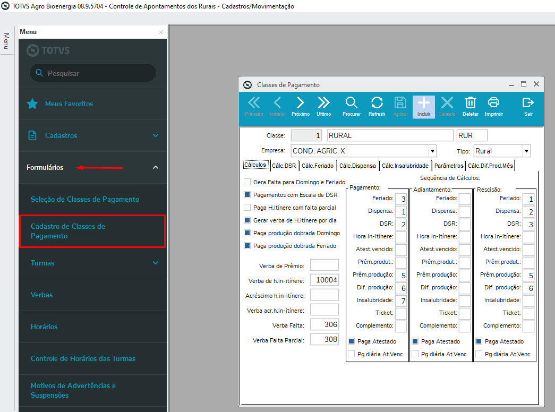Switch to the Cálc.DSR tab

click(284, 166)
